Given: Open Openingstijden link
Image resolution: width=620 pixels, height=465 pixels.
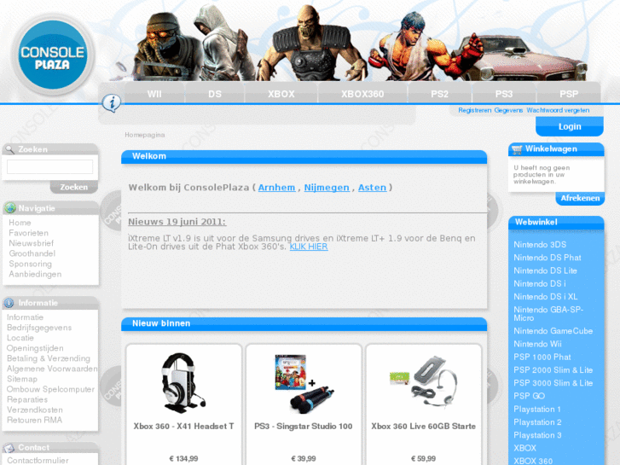Looking at the screenshot, I should pos(35,348).
